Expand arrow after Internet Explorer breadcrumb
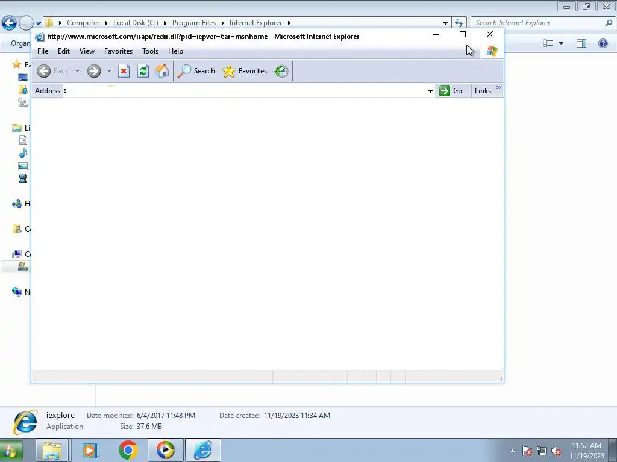 (289, 23)
